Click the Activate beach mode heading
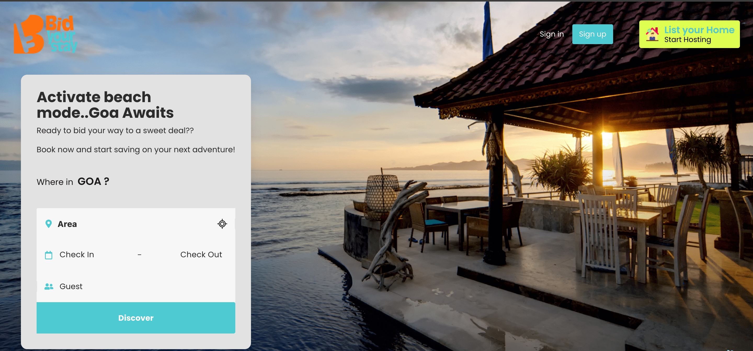 pyautogui.click(x=105, y=105)
